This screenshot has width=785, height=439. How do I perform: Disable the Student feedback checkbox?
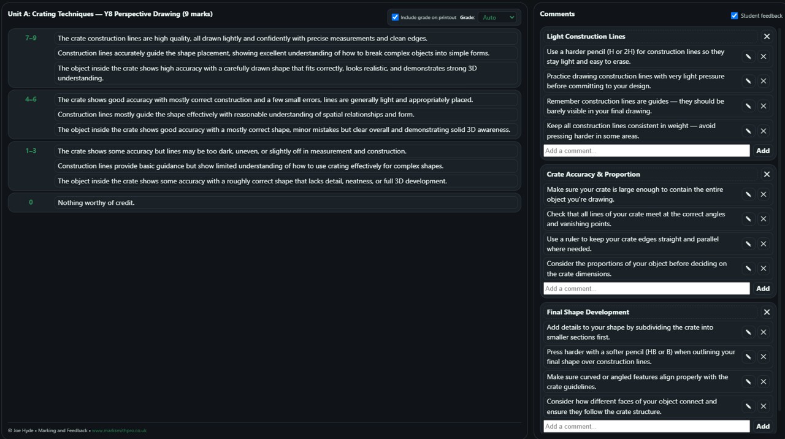pyautogui.click(x=734, y=16)
